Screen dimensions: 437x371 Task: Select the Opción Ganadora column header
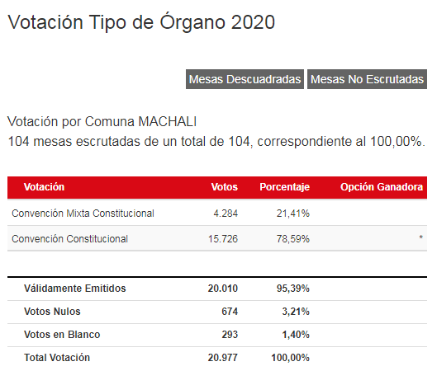[382, 187]
